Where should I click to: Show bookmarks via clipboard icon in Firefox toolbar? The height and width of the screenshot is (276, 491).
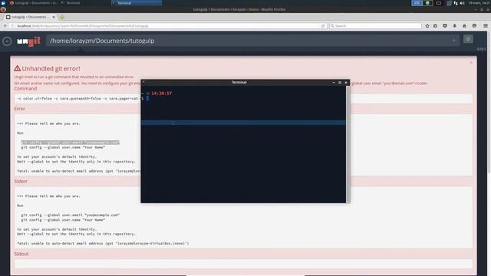click(435, 26)
